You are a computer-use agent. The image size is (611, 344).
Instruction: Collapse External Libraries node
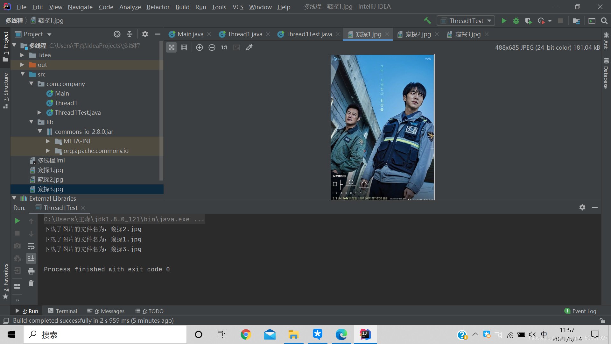14,198
